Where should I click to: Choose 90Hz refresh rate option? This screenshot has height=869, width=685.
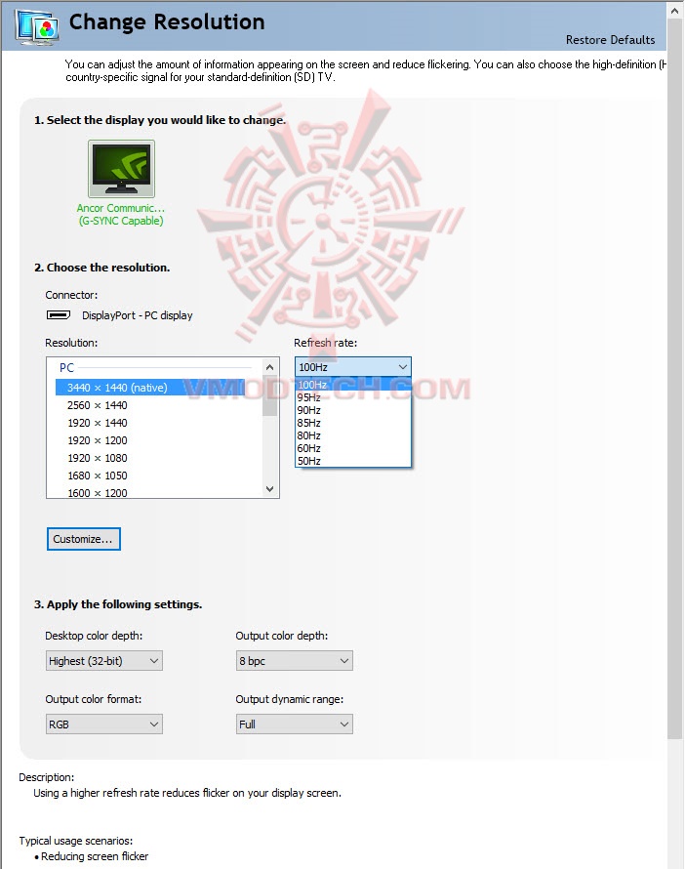pos(352,410)
